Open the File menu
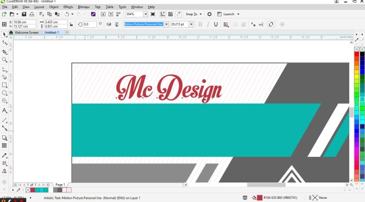The height and width of the screenshot is (202, 365). coord(5,7)
